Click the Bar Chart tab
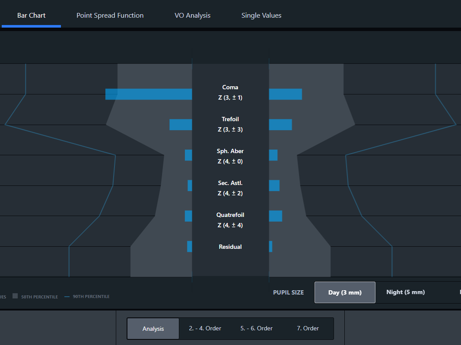The height and width of the screenshot is (345, 461). click(31, 16)
